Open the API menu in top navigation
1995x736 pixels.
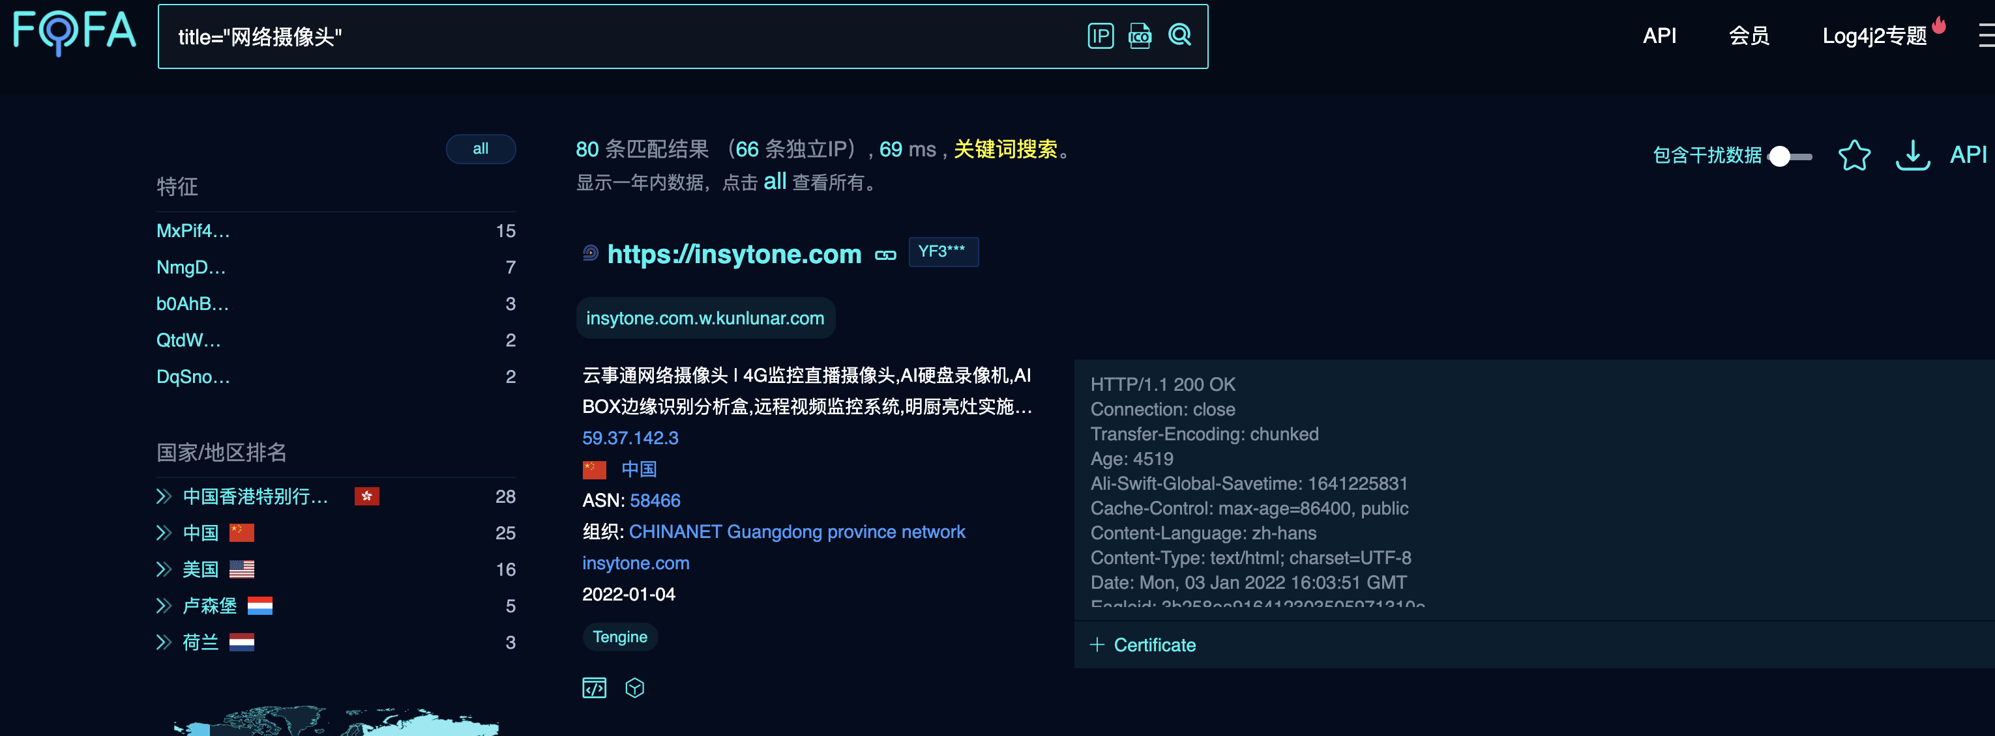click(x=1659, y=36)
